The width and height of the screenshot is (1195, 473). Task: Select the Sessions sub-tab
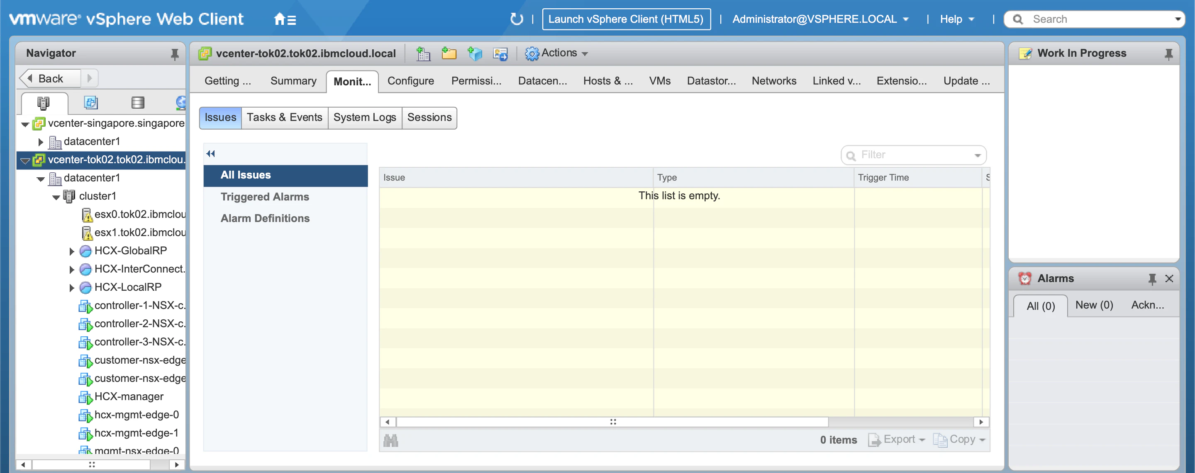coord(429,117)
